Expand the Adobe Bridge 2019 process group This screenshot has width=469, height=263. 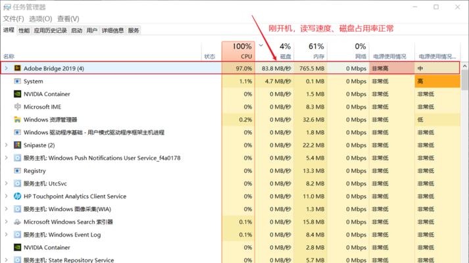[7, 68]
